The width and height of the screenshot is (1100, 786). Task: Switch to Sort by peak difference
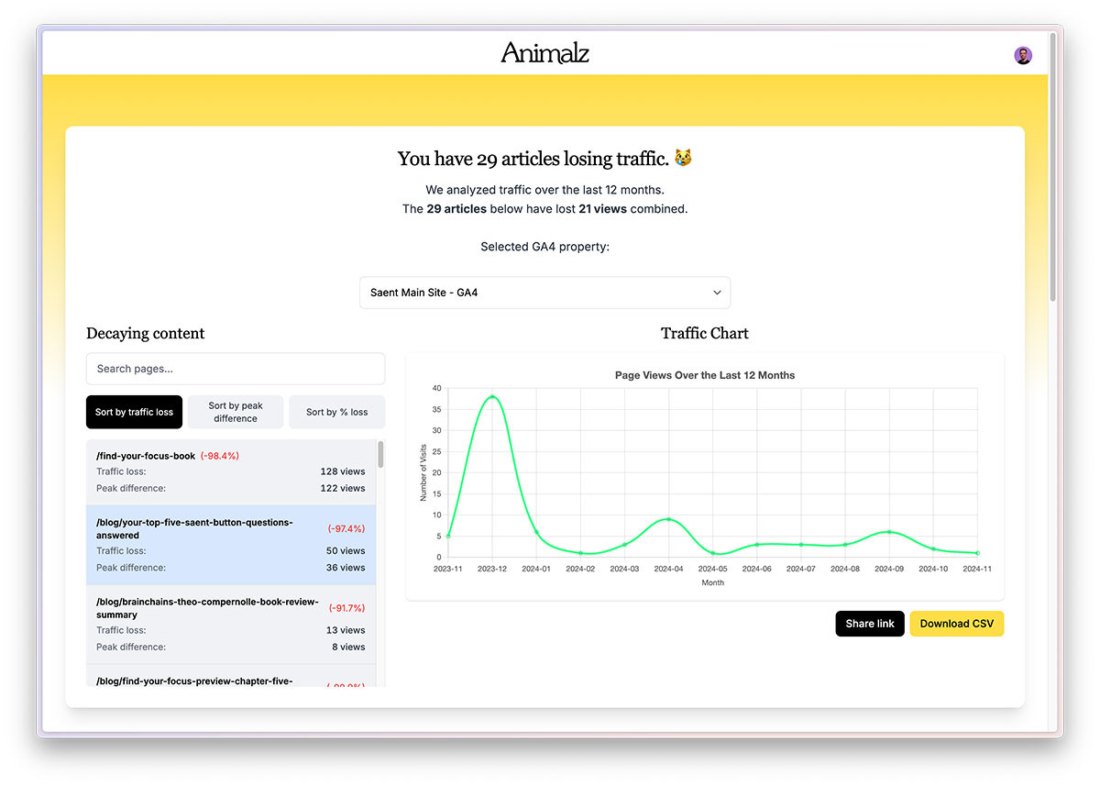[x=236, y=412]
